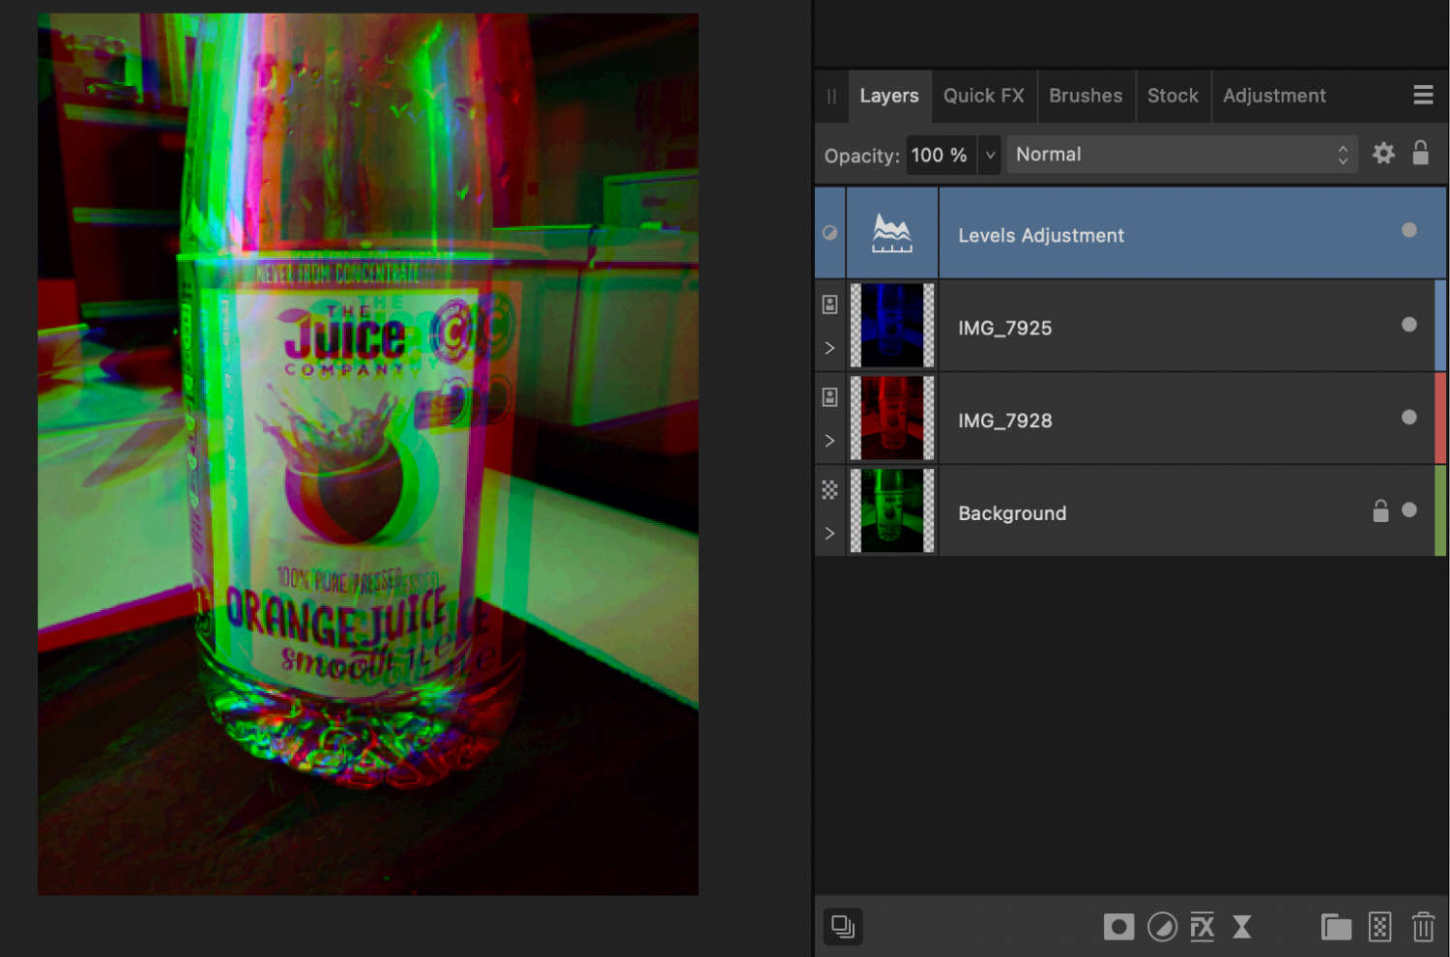
Task: Click the Live Filters hourglass icon
Action: (1242, 927)
